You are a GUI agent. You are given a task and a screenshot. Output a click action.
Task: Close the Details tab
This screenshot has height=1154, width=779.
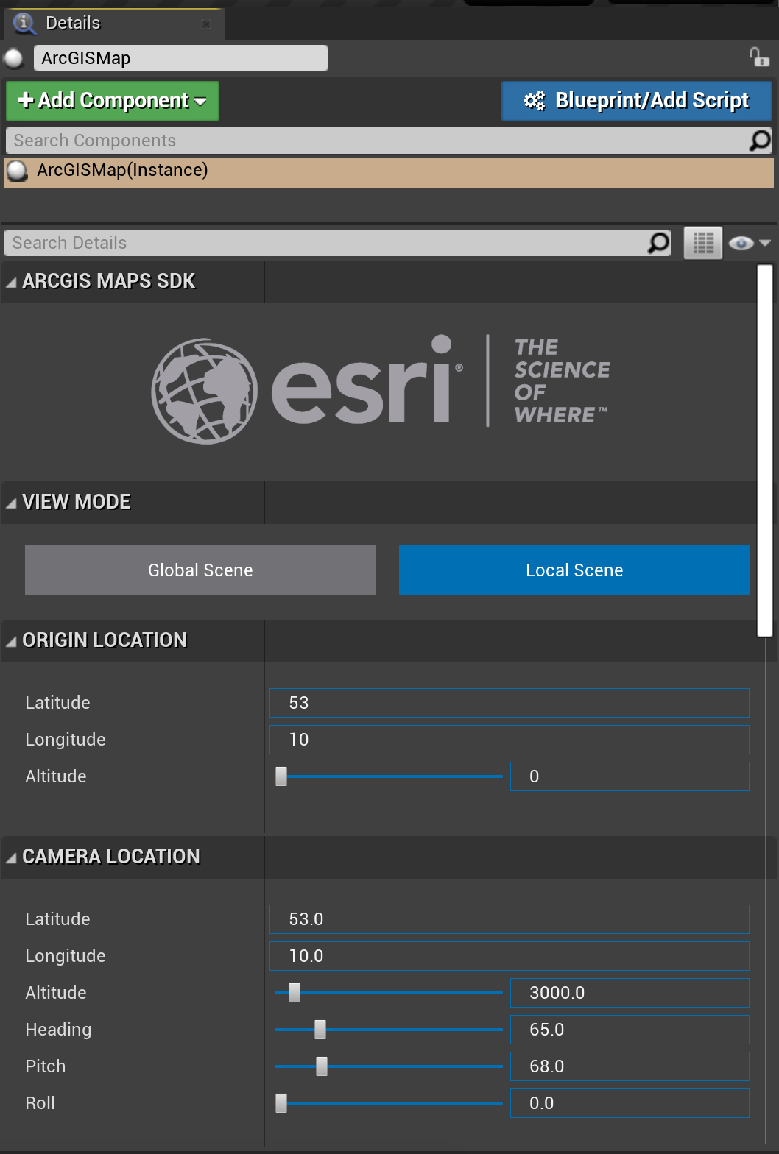tap(206, 24)
